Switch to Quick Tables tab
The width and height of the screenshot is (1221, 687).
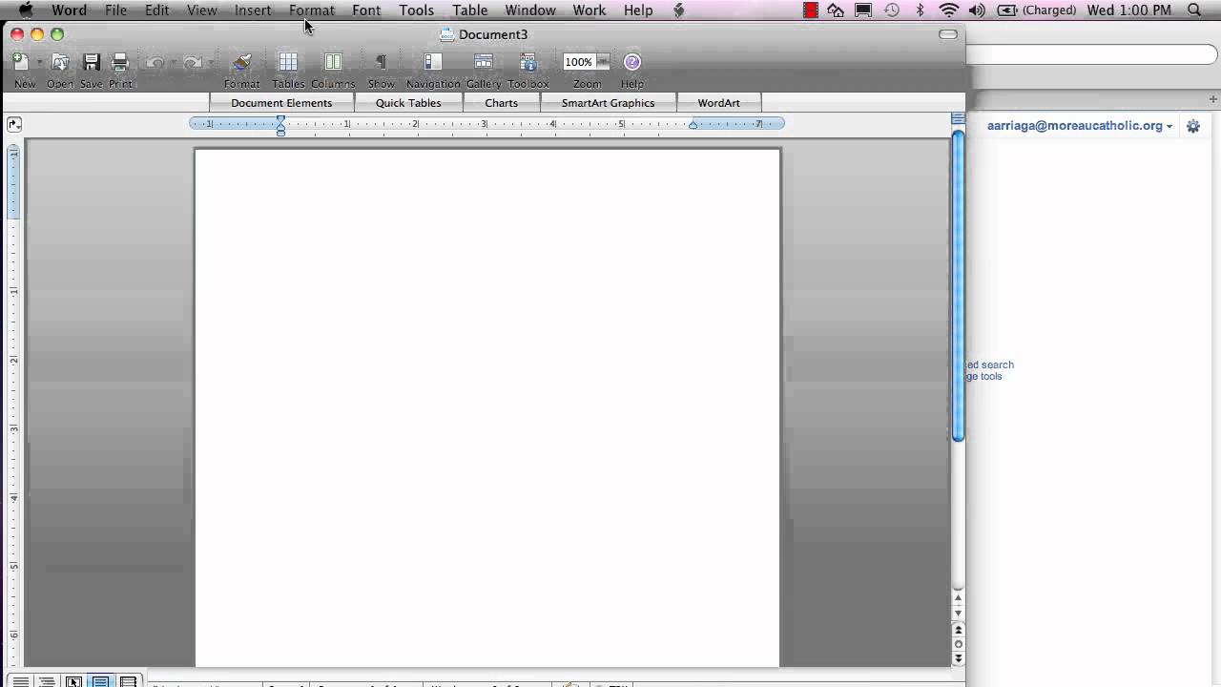point(408,103)
